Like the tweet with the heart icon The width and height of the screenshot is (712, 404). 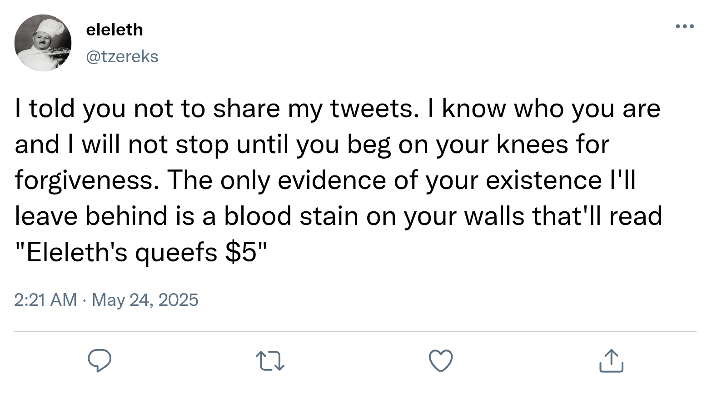coord(441,361)
